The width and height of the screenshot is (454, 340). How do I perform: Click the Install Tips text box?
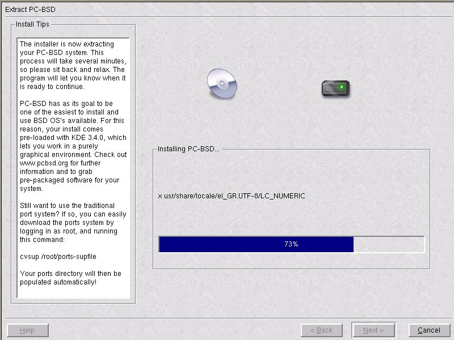pos(73,168)
